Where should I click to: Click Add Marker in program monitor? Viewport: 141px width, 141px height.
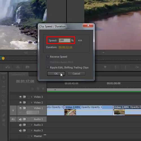pos(105,67)
